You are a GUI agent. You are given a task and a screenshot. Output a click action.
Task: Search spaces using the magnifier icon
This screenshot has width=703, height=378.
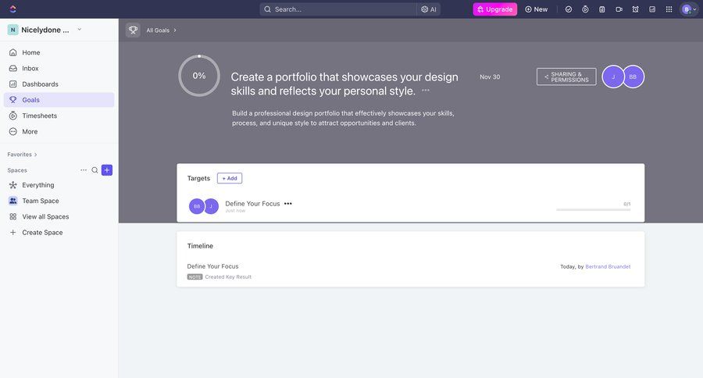click(x=95, y=170)
